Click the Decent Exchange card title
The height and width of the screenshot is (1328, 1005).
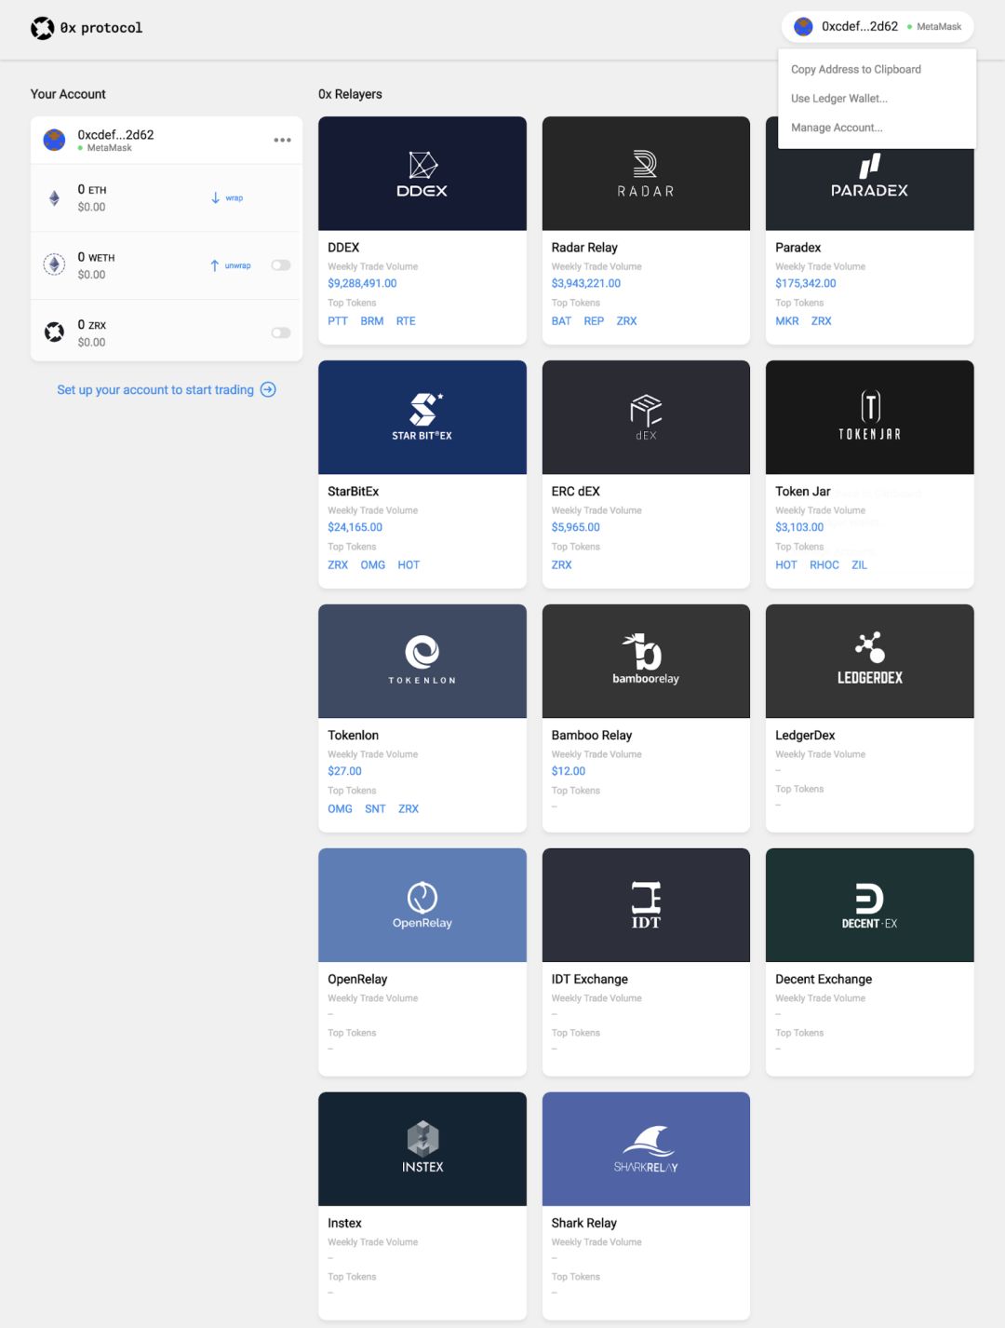(x=824, y=979)
